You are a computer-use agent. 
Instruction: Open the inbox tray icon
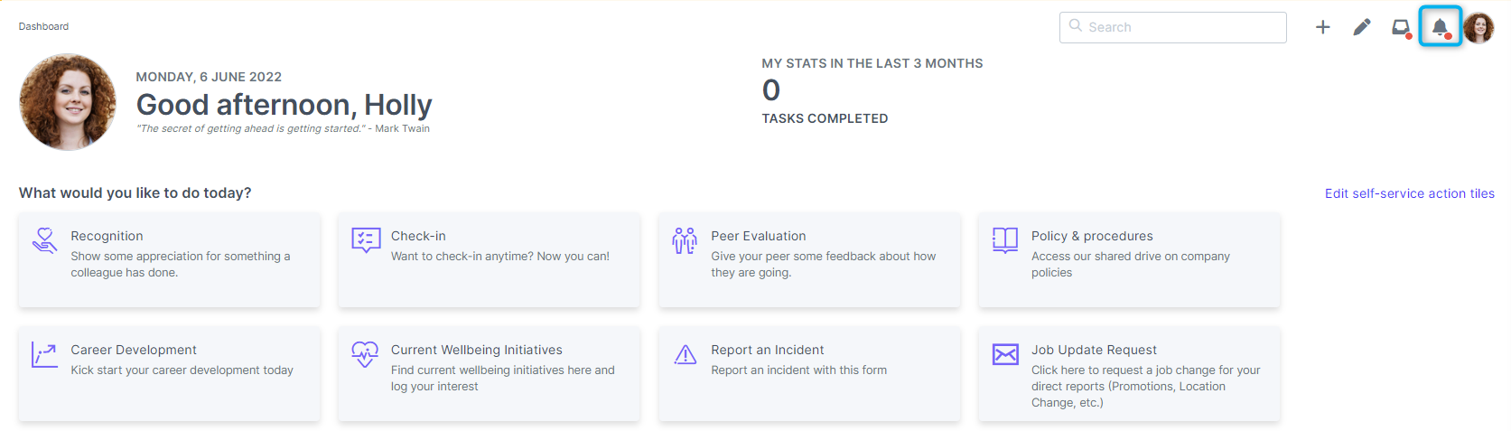pyautogui.click(x=1401, y=28)
